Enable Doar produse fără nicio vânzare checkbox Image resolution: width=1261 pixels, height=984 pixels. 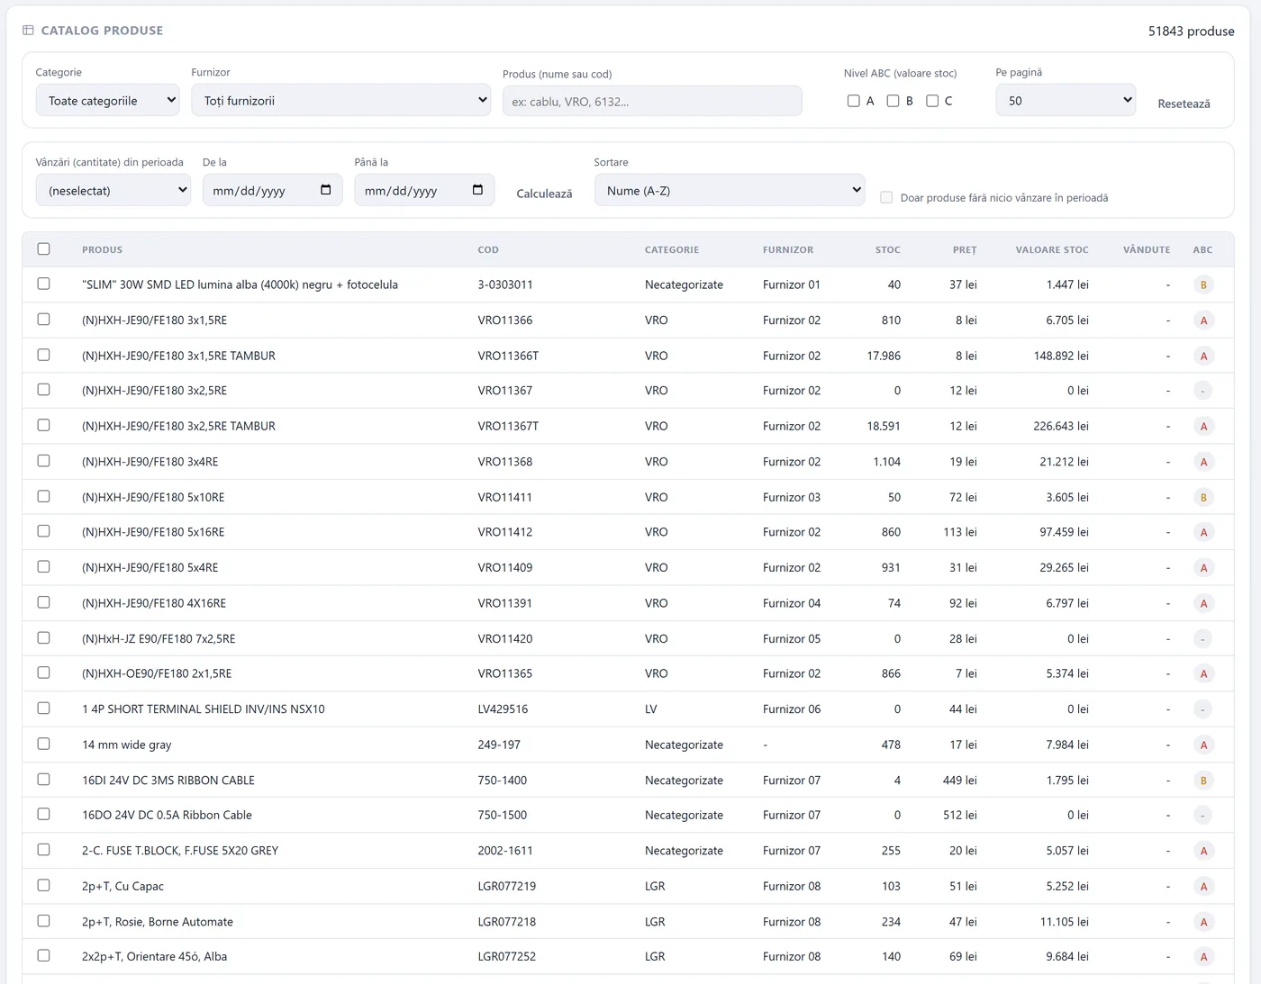[886, 197]
